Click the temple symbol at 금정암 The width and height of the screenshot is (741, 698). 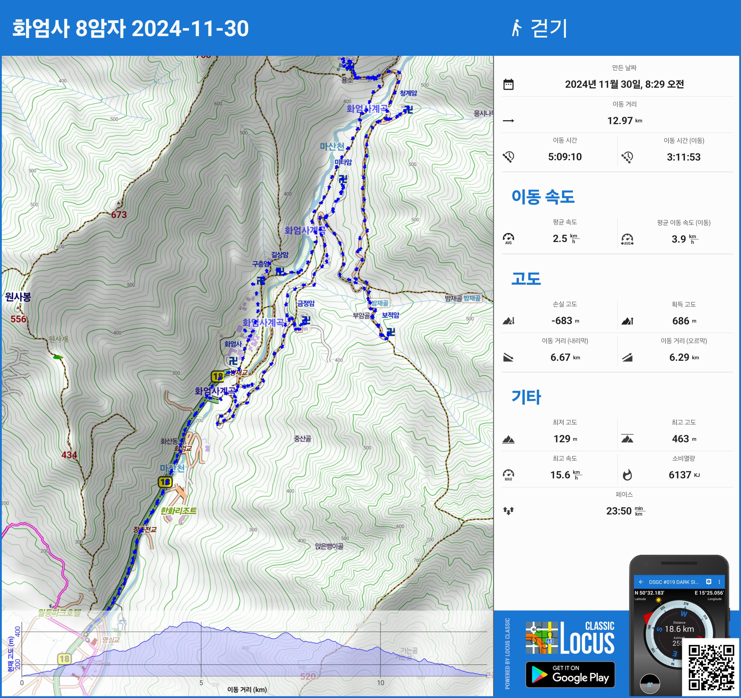pos(306,320)
